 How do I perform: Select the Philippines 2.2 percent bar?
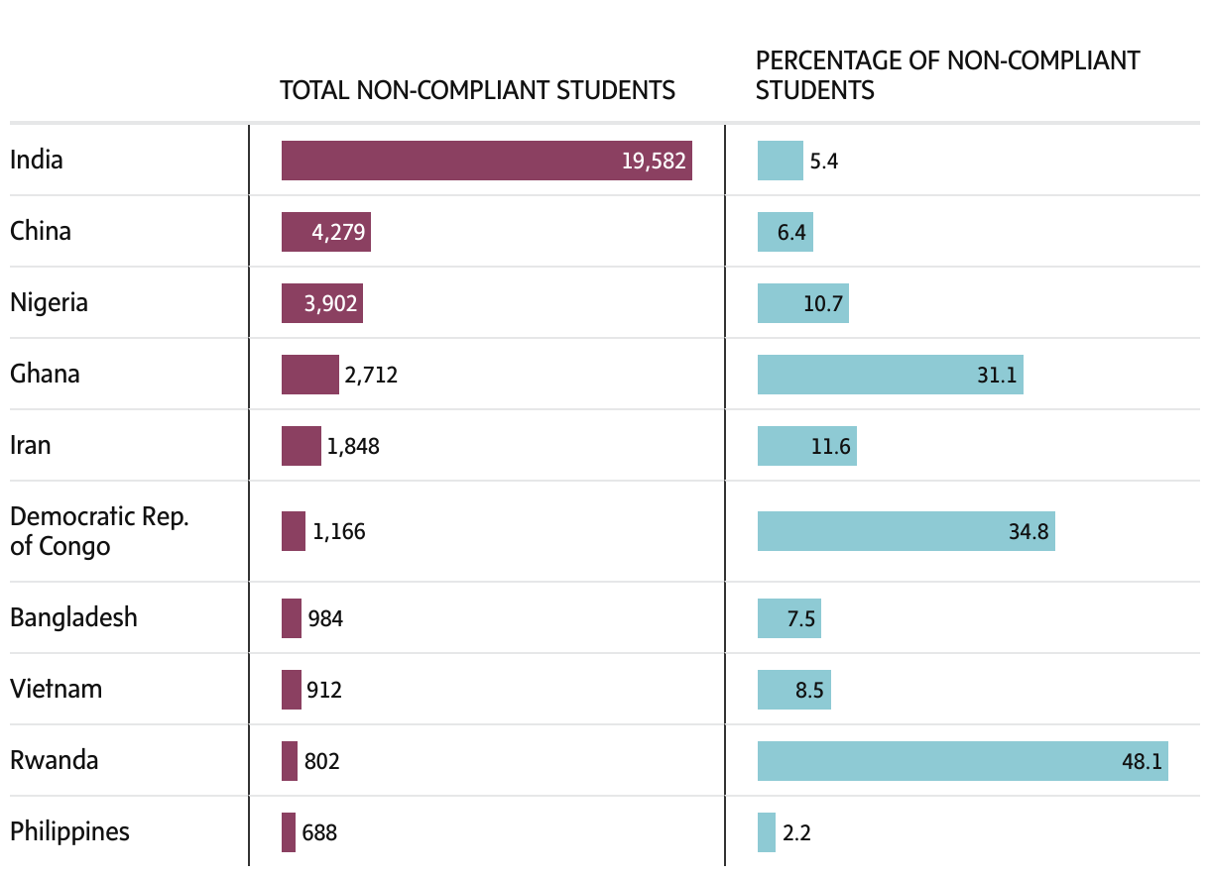(x=767, y=832)
